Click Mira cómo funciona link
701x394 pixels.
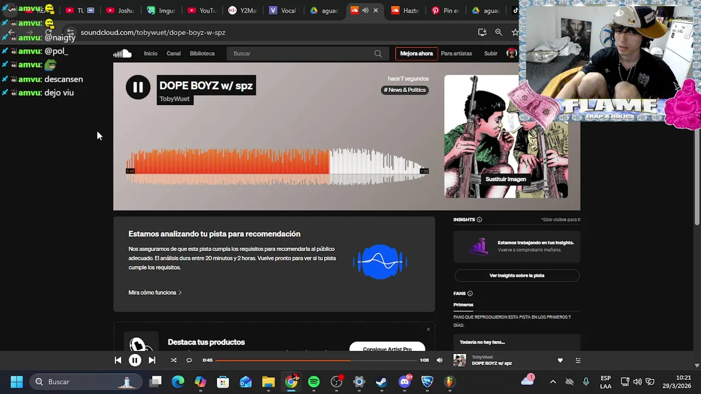coord(155,293)
